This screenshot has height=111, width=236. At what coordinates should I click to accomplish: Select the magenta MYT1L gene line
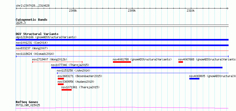(122, 108)
